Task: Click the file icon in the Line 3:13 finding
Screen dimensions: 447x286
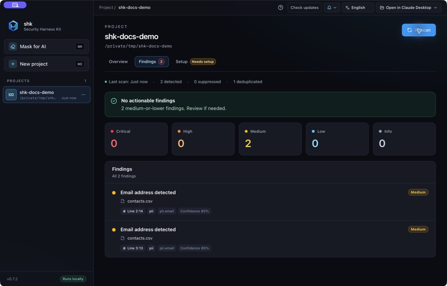Action: (123, 238)
